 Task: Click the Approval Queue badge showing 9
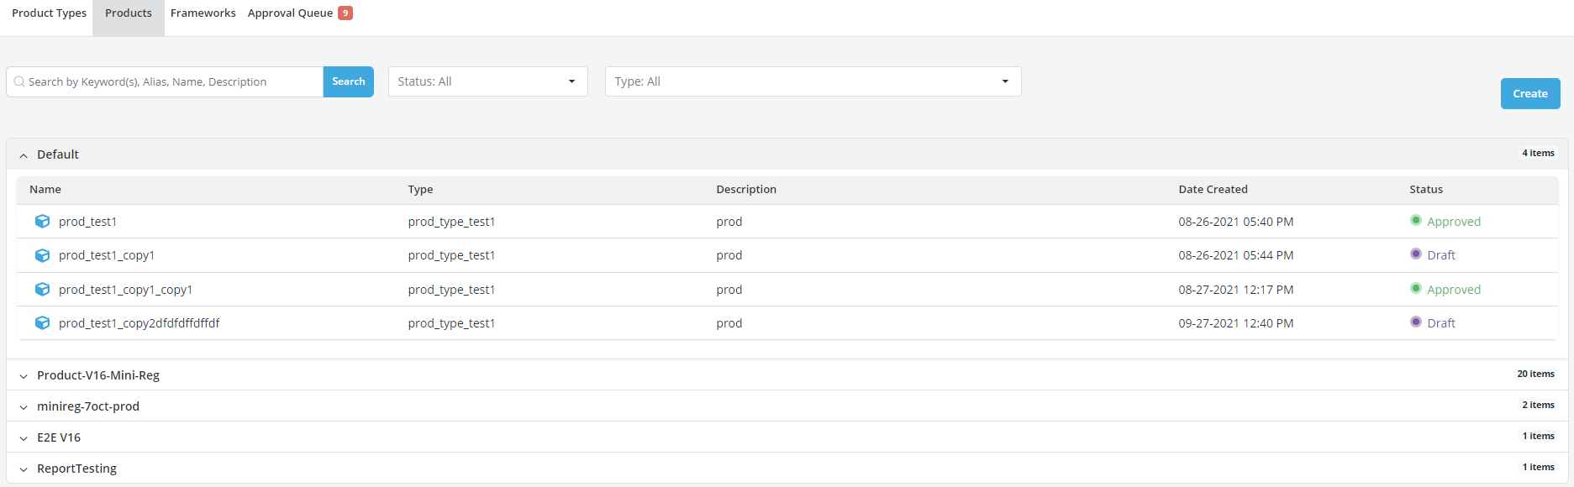pos(345,13)
